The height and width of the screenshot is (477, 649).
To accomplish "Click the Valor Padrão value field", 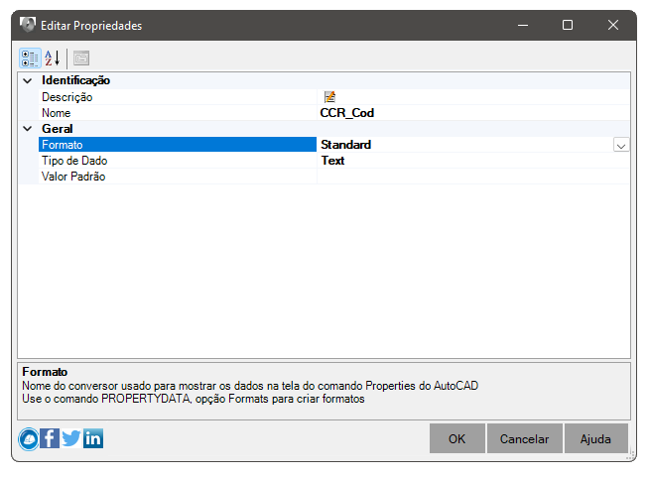I will click(473, 177).
